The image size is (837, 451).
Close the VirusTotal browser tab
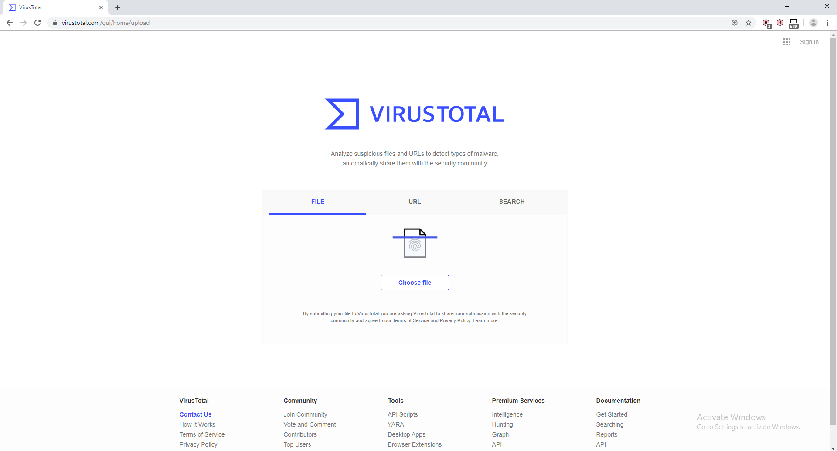[x=101, y=7]
